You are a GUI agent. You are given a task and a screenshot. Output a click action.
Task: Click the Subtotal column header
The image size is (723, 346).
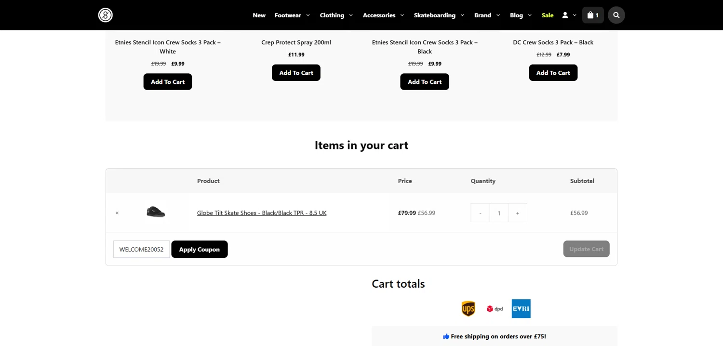(x=582, y=181)
